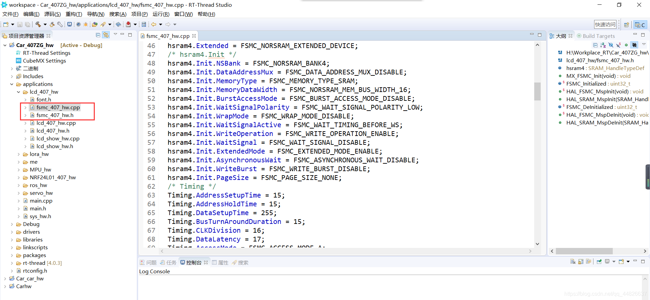The width and height of the screenshot is (650, 300).
Task: Toggle pin console button
Action: pyautogui.click(x=599, y=261)
